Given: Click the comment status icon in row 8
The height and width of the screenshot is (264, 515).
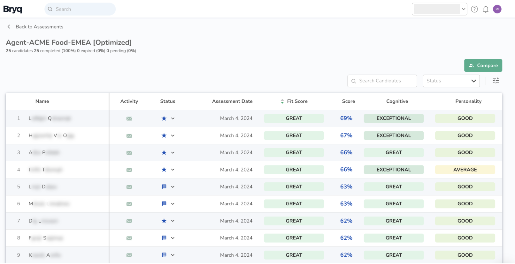Looking at the screenshot, I should tap(164, 238).
